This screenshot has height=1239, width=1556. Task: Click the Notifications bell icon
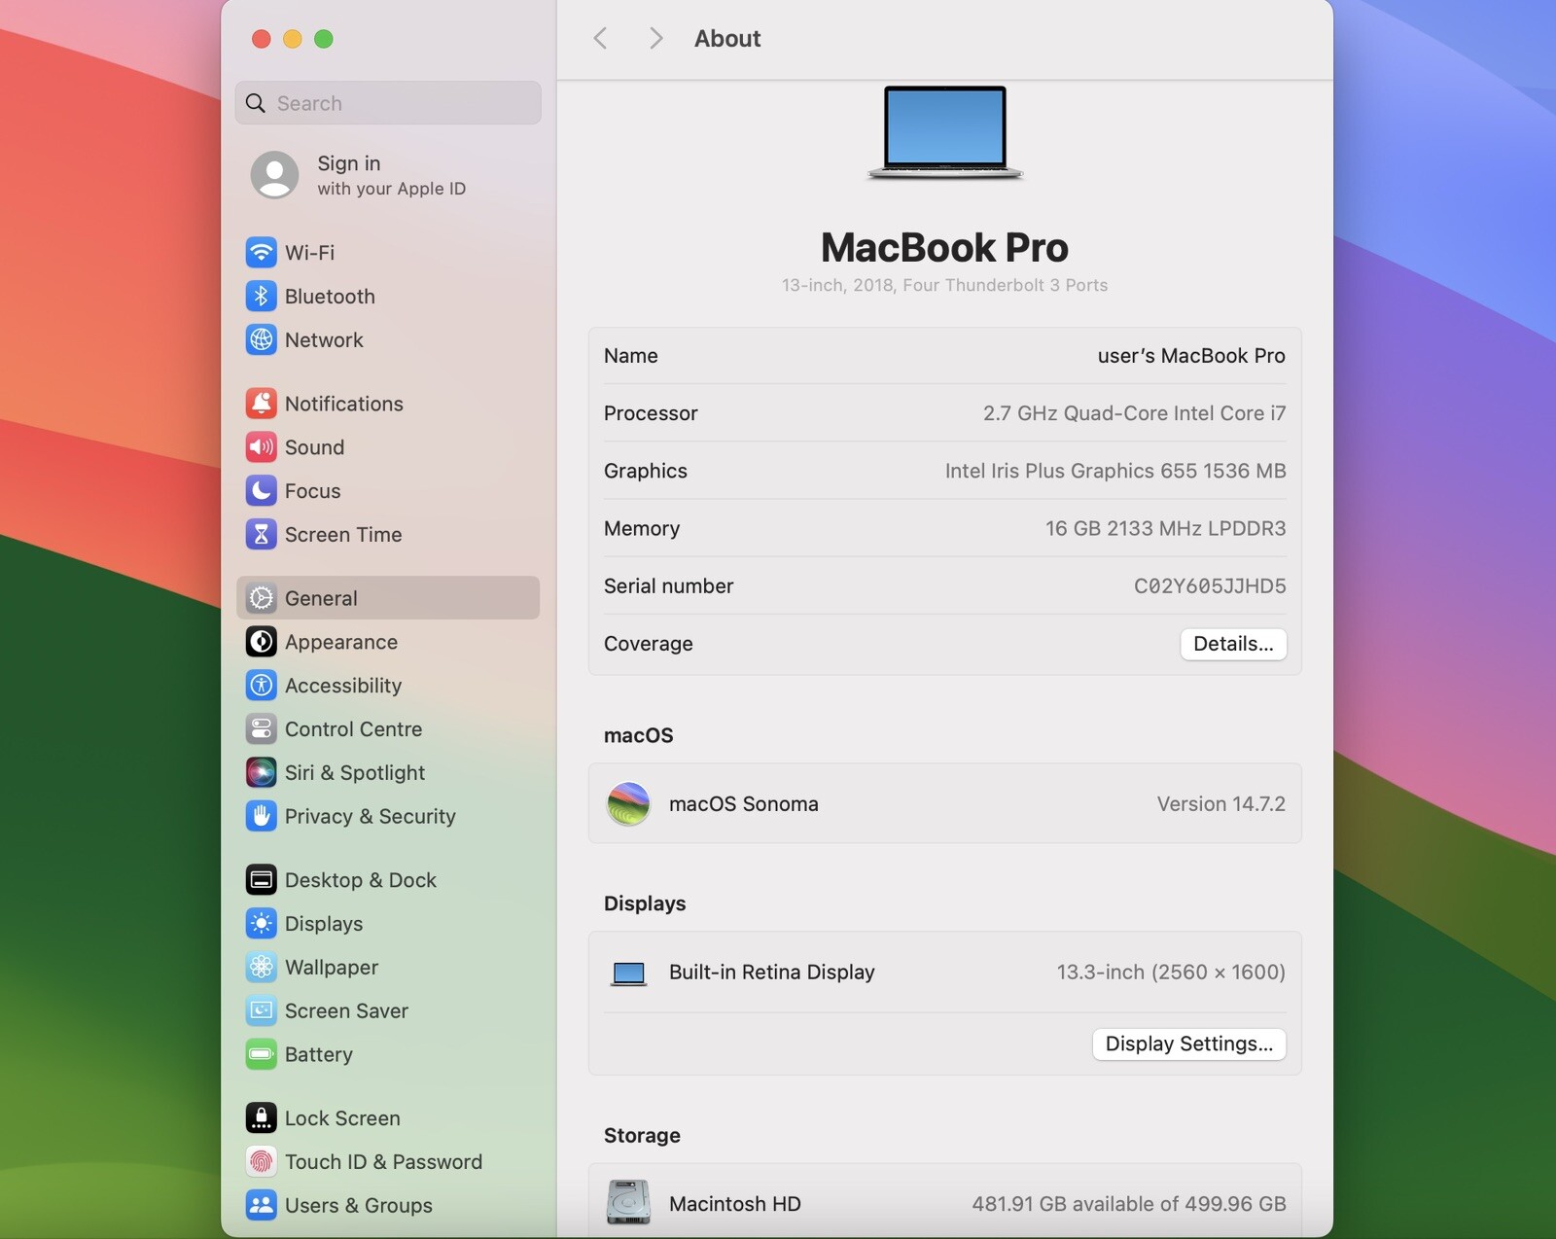click(x=261, y=404)
